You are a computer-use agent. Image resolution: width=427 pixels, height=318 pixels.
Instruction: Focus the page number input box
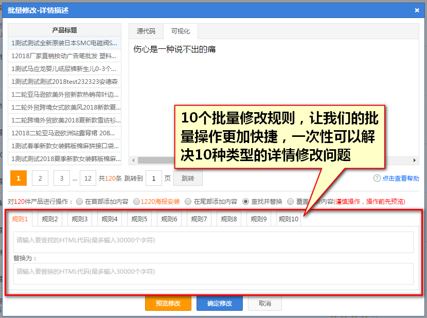point(154,179)
